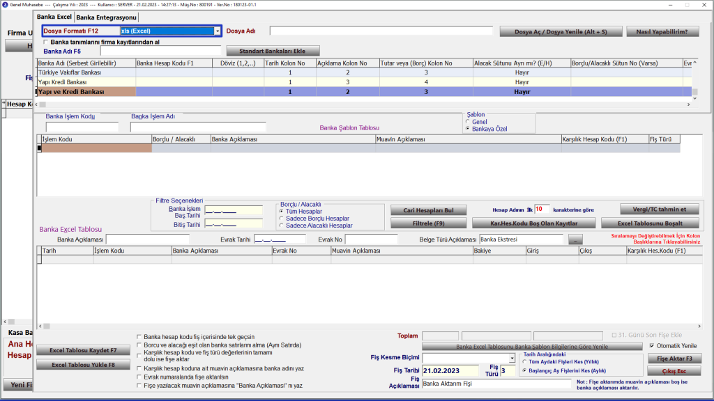
Task: Click the Fiş Açıklaması text field
Action: pyautogui.click(x=496, y=384)
